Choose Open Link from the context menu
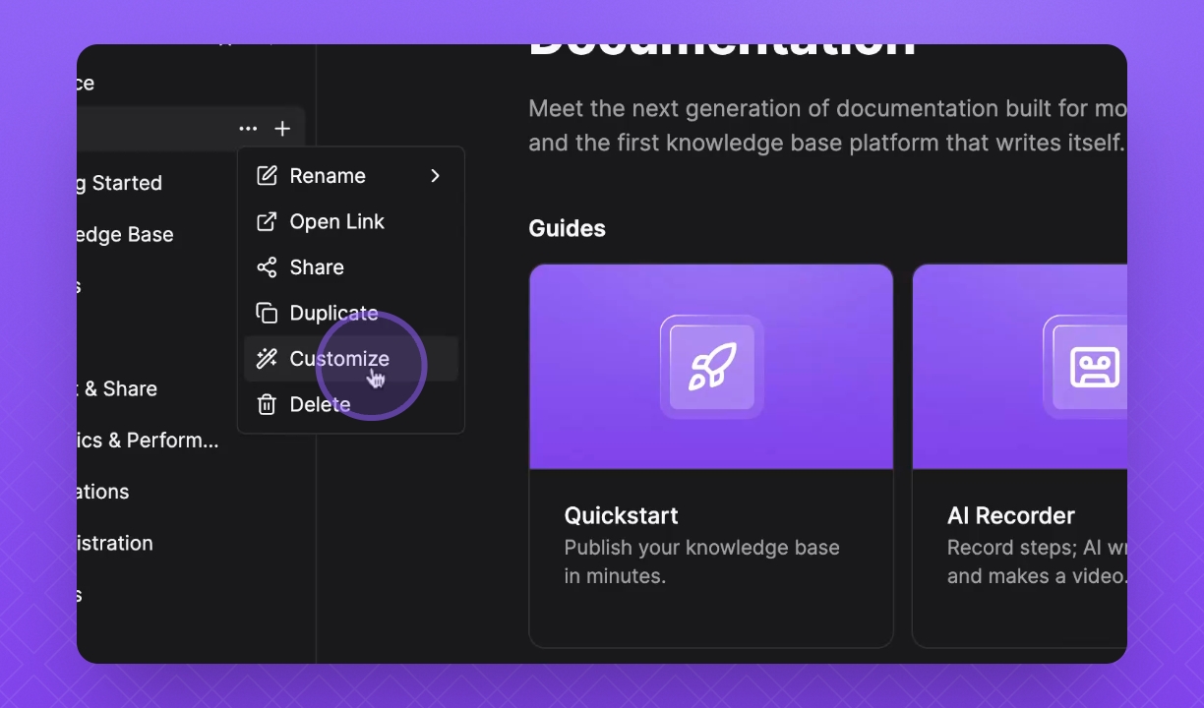Image resolution: width=1204 pixels, height=708 pixels. tap(351, 222)
